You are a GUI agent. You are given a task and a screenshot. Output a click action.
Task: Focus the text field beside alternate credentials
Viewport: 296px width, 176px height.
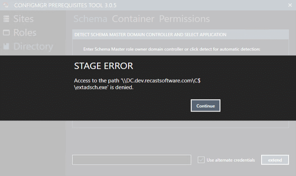(x=131, y=160)
